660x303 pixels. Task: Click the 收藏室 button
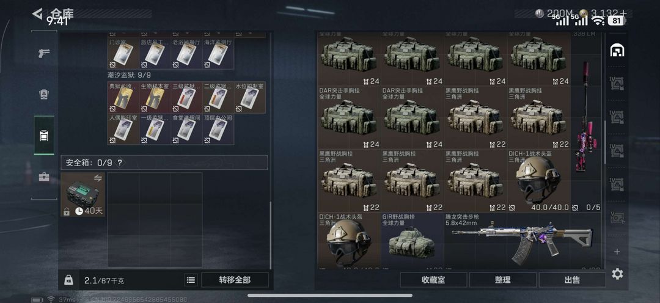tap(433, 280)
